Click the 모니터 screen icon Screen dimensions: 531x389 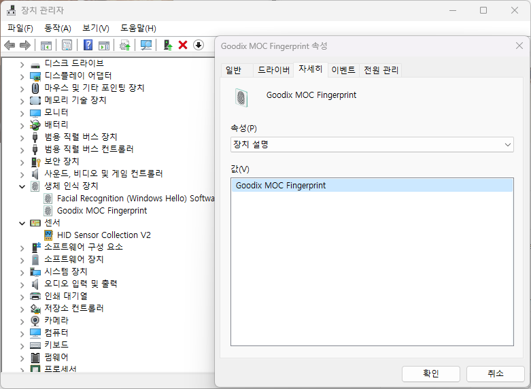[35, 113]
